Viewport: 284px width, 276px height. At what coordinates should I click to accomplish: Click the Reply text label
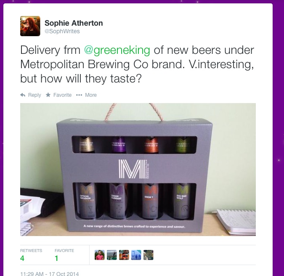click(35, 95)
